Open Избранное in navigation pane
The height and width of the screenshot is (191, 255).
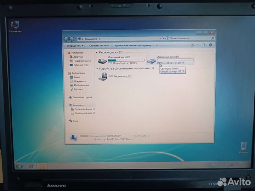pos(76,53)
